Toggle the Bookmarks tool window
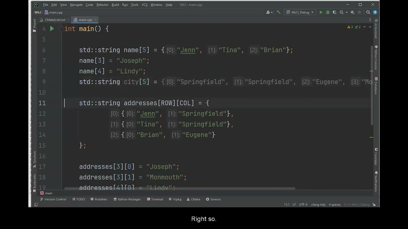 tap(34, 183)
